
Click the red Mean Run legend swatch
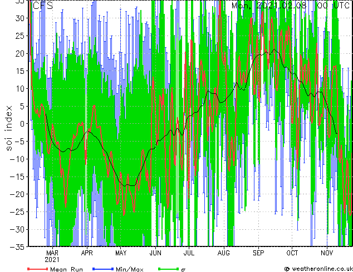click(37, 269)
